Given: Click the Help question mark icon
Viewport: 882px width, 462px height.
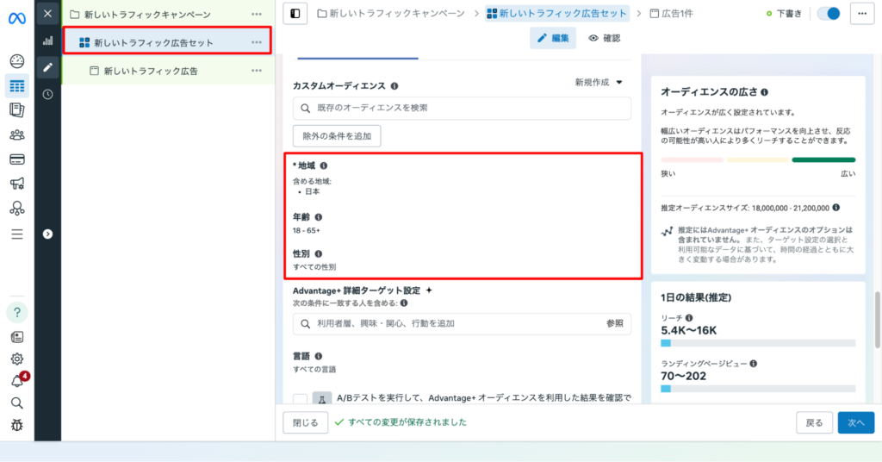Looking at the screenshot, I should pos(16,312).
